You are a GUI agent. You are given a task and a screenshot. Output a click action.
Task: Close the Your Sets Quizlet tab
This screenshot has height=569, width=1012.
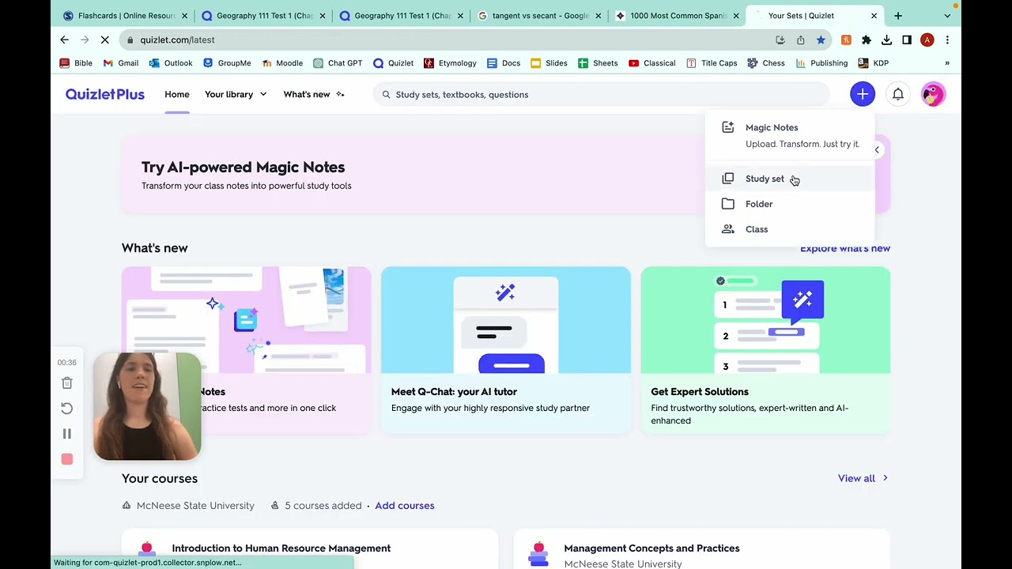(x=874, y=16)
